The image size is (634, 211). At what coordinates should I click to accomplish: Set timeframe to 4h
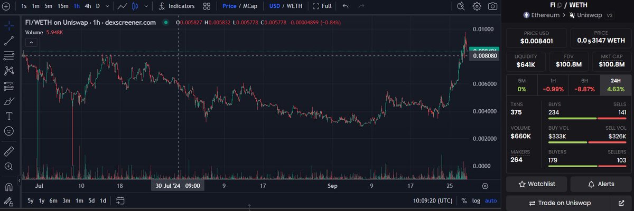point(88,6)
